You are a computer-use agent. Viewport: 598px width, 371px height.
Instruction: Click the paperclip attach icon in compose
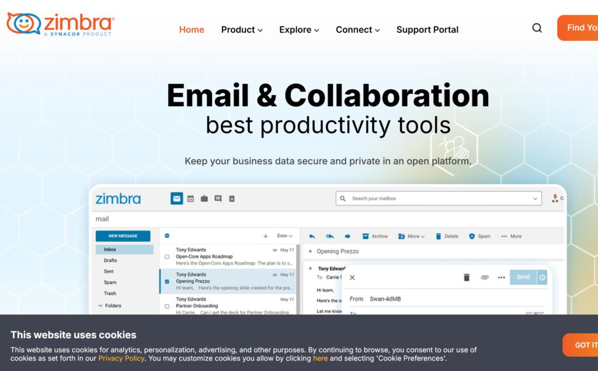click(485, 278)
